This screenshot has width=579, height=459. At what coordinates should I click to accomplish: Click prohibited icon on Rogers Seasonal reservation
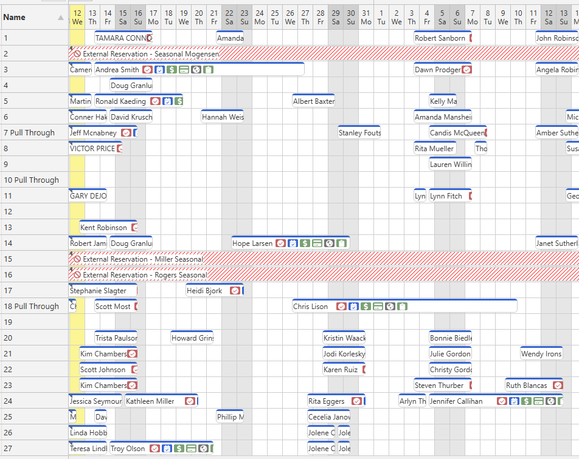tap(77, 275)
